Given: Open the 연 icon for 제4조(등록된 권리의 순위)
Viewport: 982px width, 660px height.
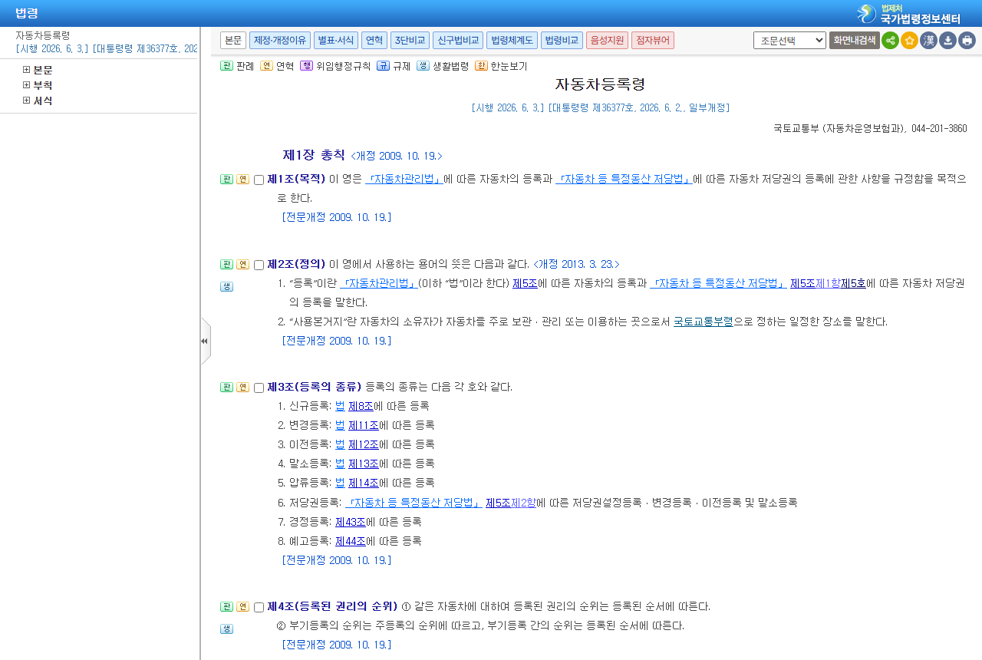Looking at the screenshot, I should (x=242, y=607).
